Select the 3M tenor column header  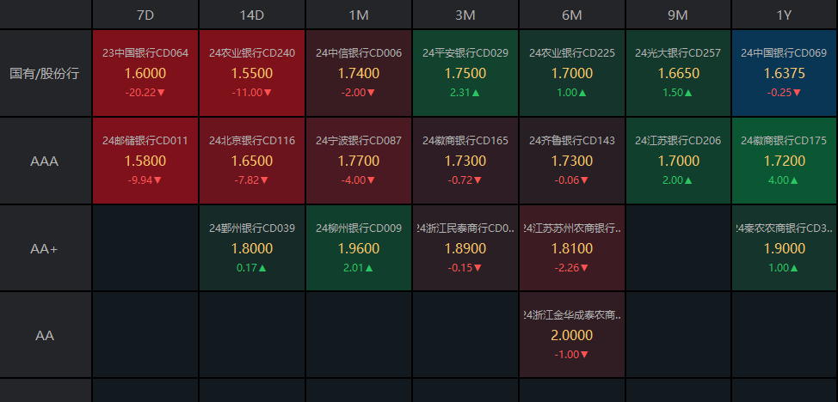pos(465,15)
